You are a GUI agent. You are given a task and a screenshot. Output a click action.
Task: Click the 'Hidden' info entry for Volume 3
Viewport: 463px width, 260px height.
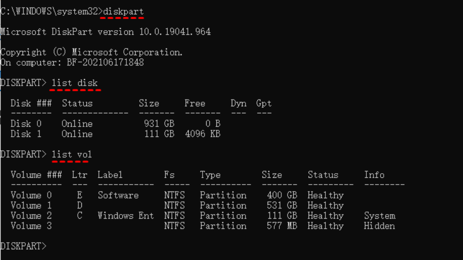point(380,226)
